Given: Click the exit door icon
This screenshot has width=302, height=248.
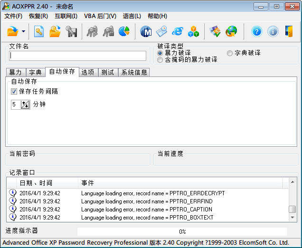Looking at the screenshot, I should coord(289,31).
